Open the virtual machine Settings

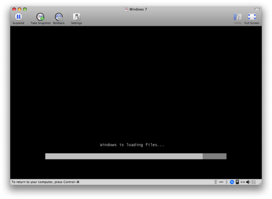[76, 19]
